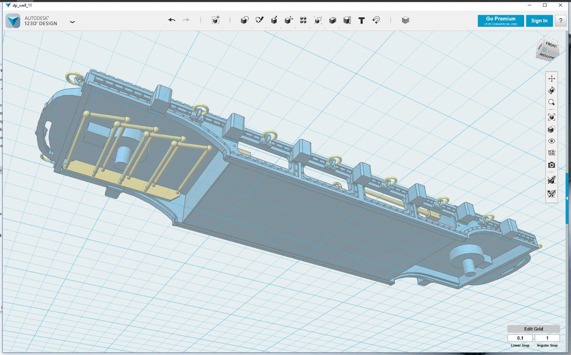Open the Transform tool menu
Screen dimensions: 571x355
[215, 20]
